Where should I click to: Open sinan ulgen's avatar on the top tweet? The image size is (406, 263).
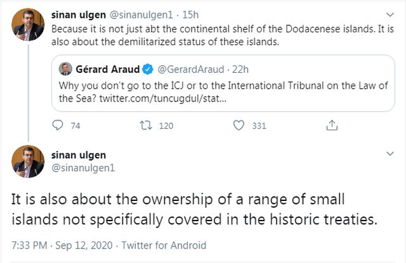pyautogui.click(x=28, y=25)
